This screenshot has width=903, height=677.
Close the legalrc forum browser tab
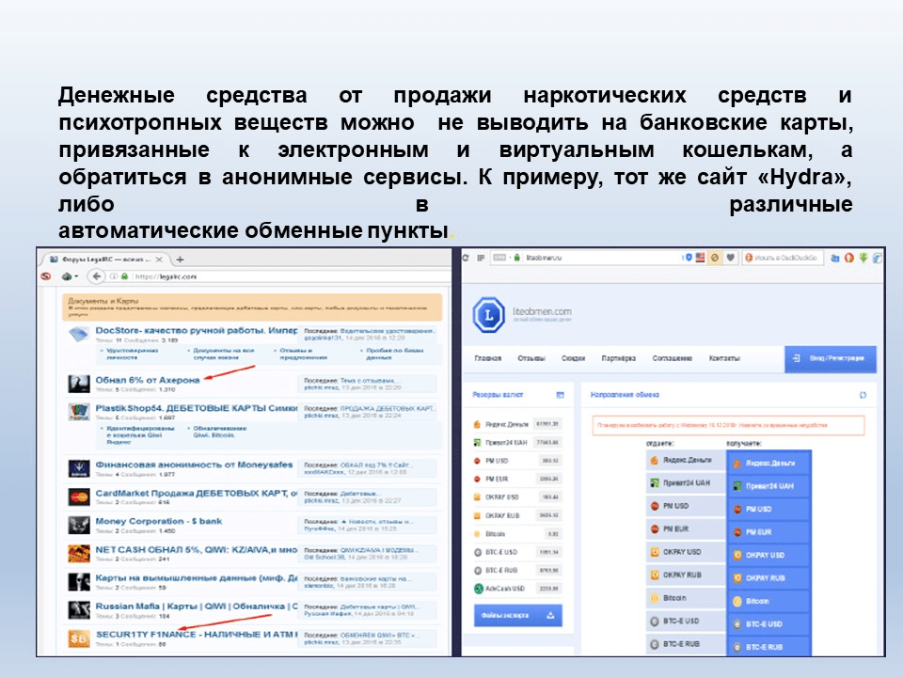tap(160, 260)
